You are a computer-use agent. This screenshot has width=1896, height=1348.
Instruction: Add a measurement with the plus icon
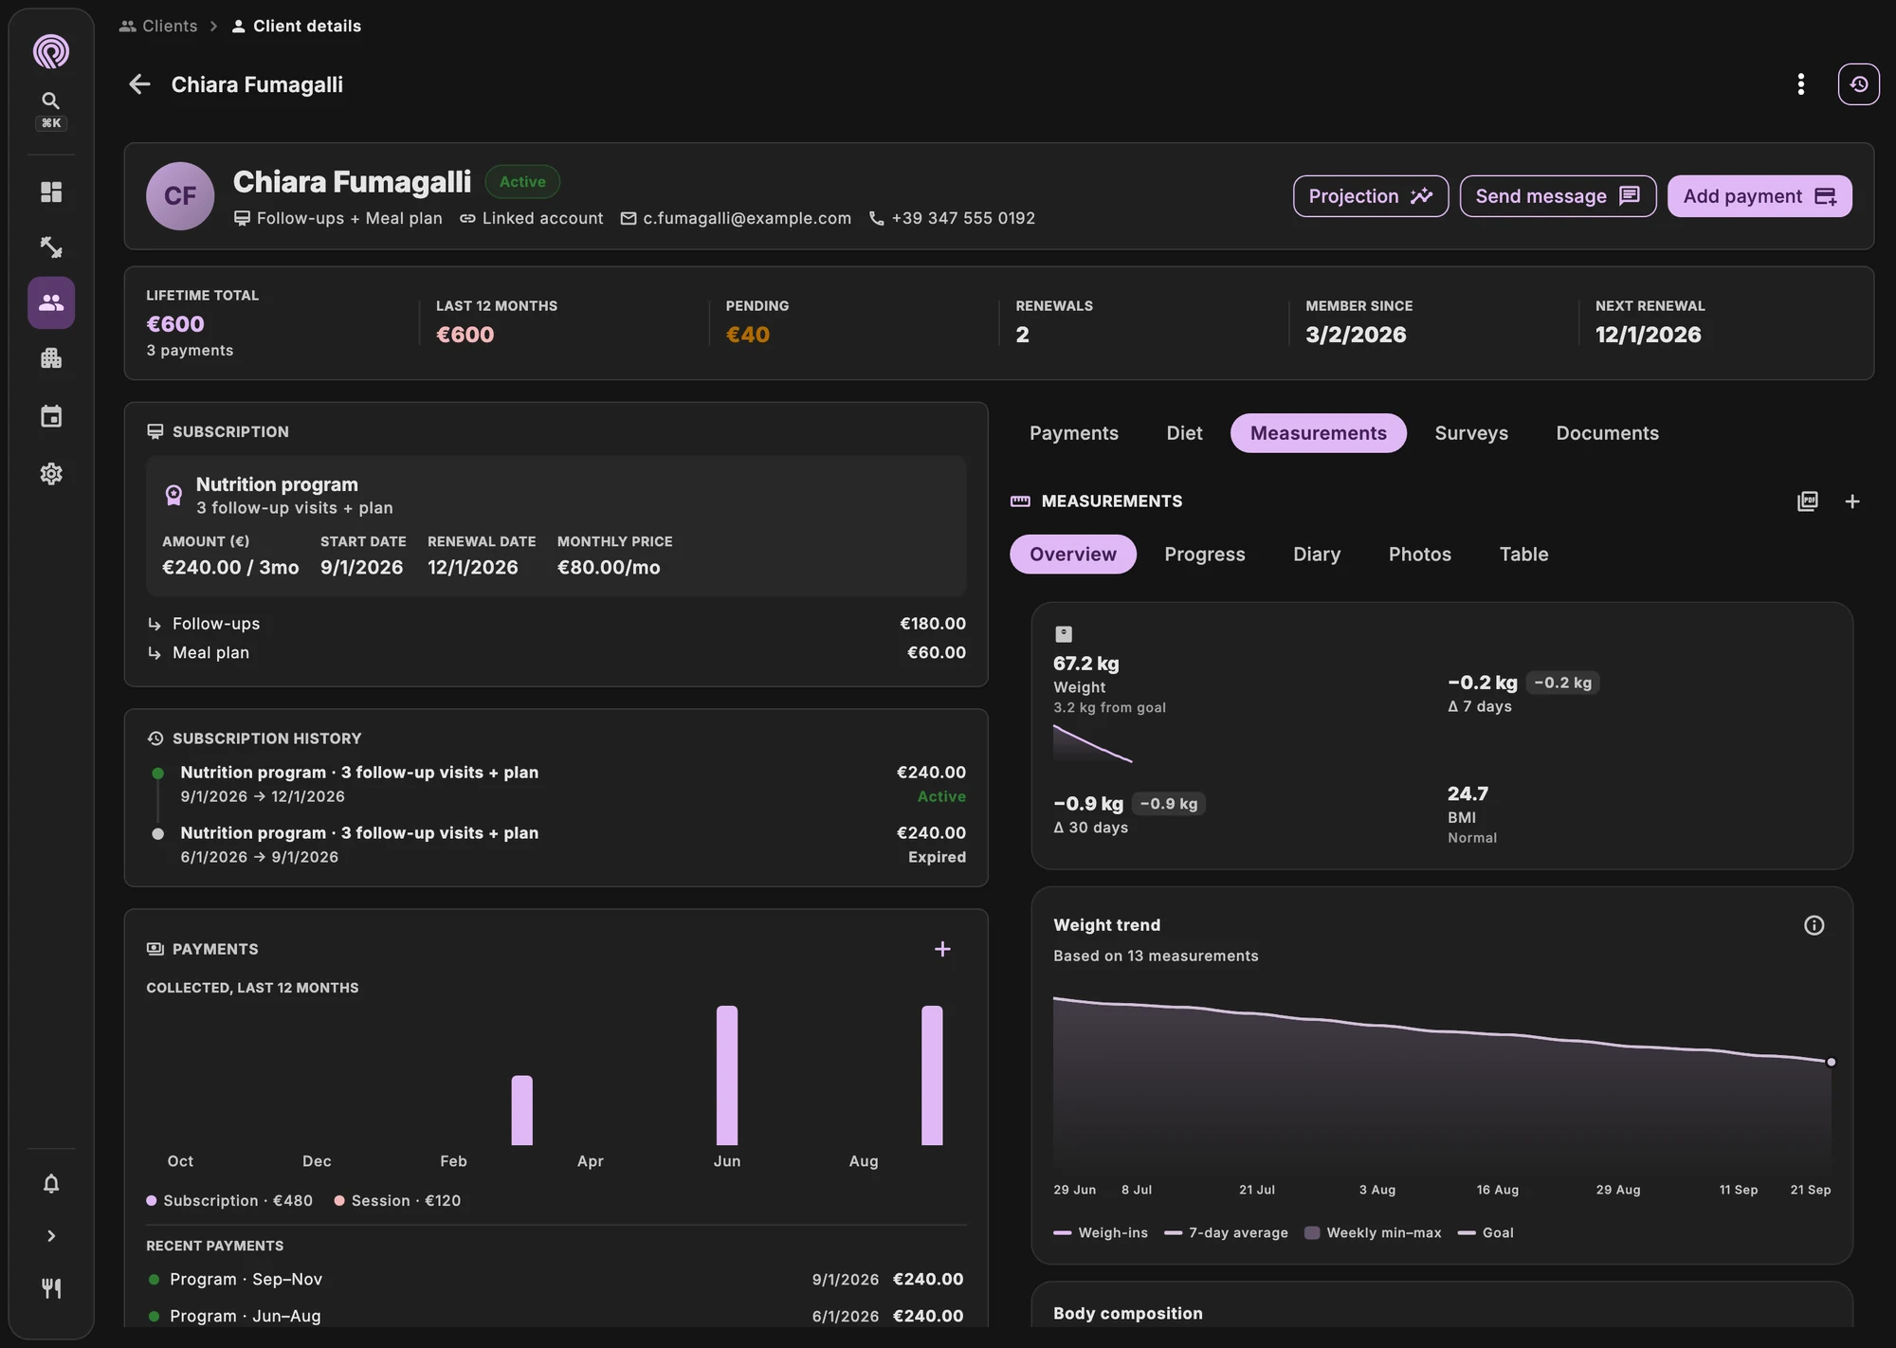click(1852, 501)
